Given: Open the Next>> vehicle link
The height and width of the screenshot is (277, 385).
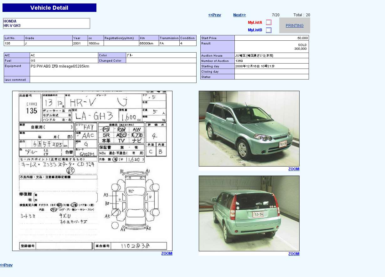Looking at the screenshot, I should 239,15.
